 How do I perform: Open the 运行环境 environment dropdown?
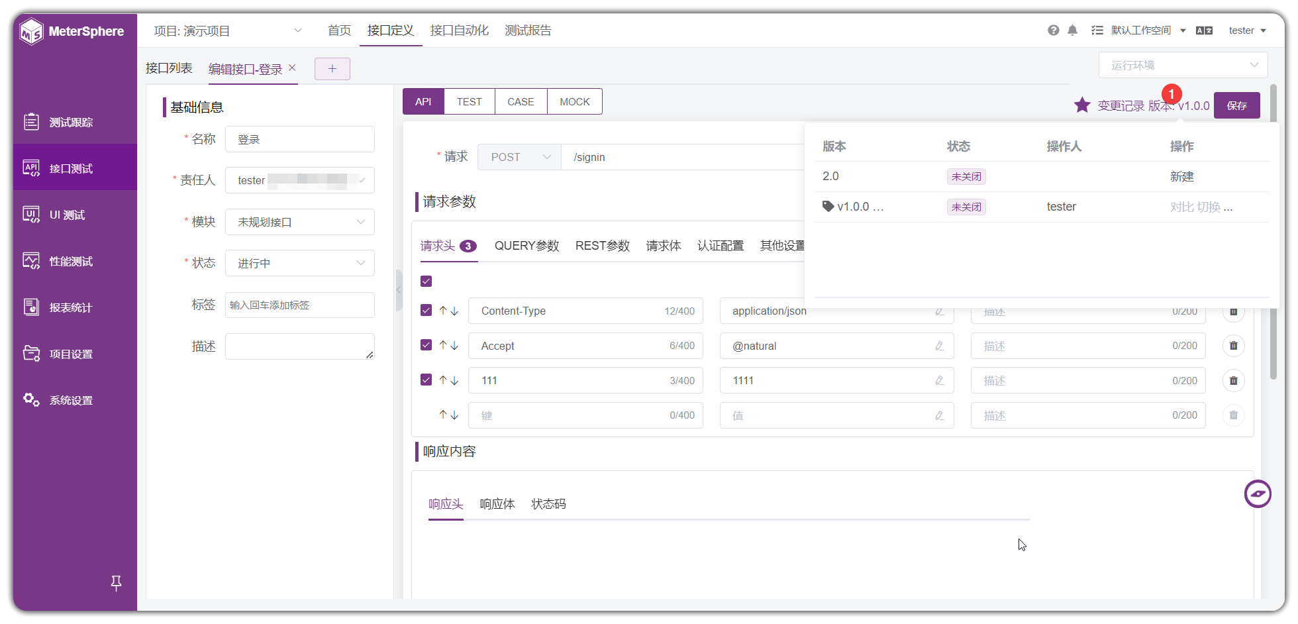1183,65
